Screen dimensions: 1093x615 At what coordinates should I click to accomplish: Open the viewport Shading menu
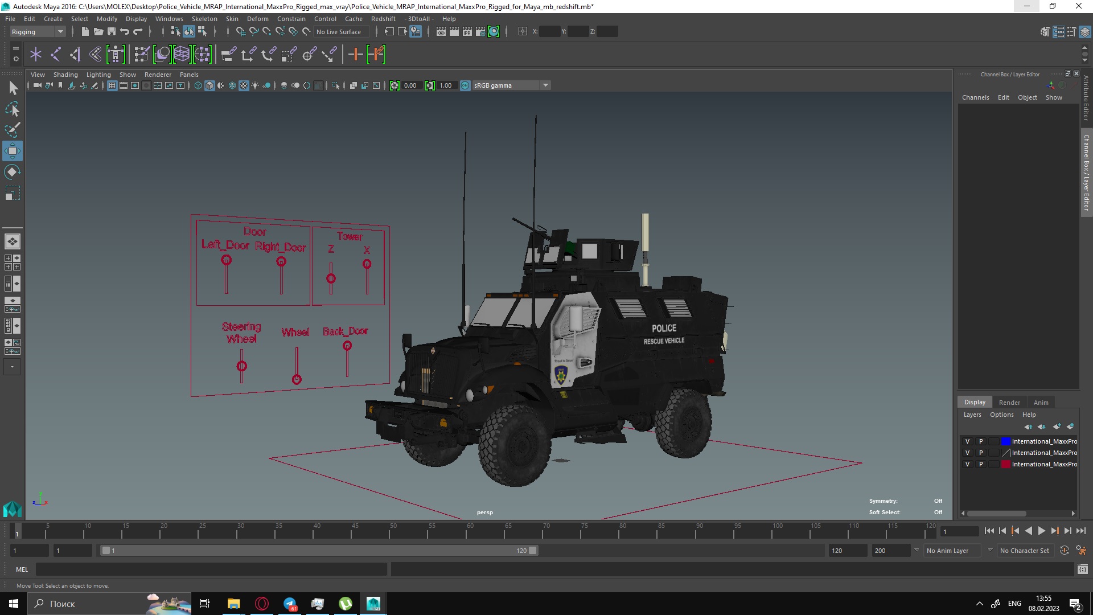65,75
